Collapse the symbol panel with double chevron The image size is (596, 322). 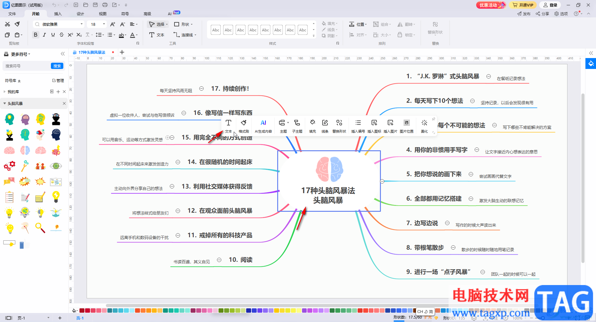(63, 54)
